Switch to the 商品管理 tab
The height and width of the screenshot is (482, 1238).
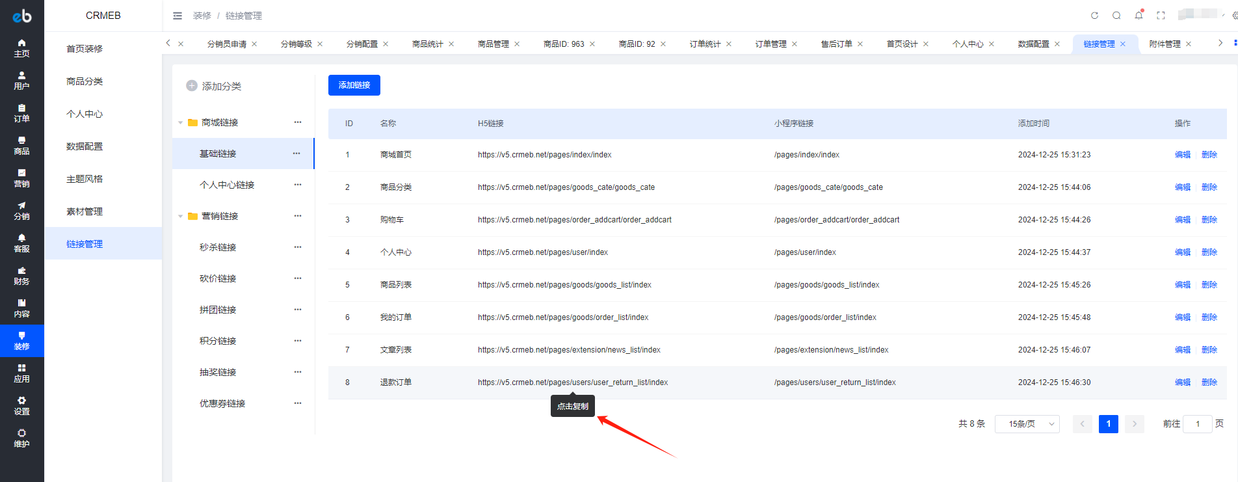(x=494, y=44)
